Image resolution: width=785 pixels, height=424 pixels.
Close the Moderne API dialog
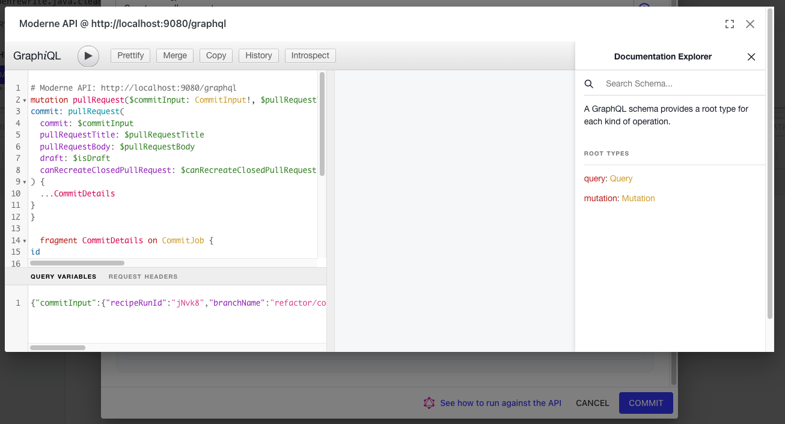pyautogui.click(x=750, y=24)
